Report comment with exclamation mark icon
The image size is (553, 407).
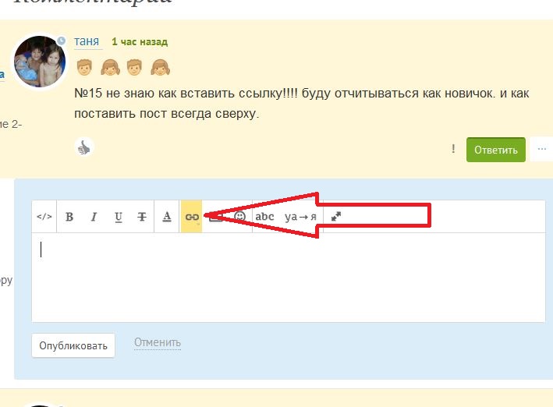(453, 149)
